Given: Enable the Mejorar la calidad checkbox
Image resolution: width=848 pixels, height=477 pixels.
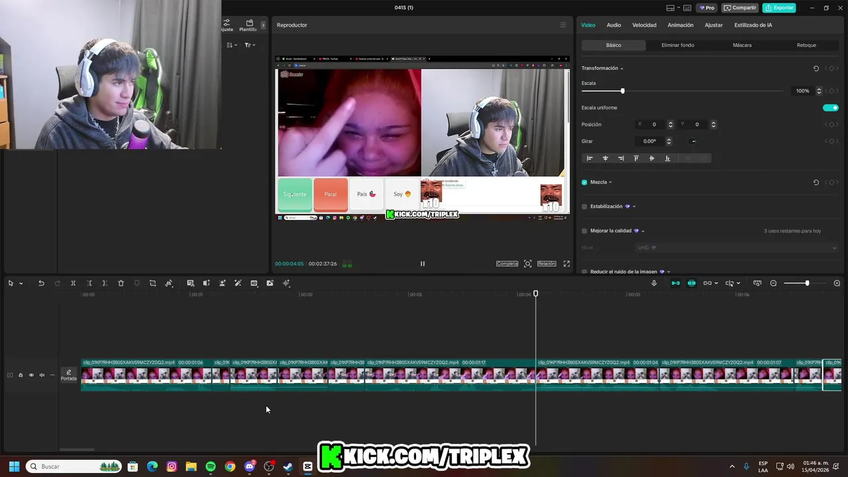Looking at the screenshot, I should click(x=584, y=231).
